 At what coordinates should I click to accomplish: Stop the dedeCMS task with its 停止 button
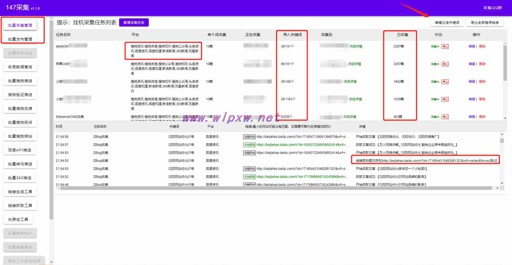pos(445,46)
